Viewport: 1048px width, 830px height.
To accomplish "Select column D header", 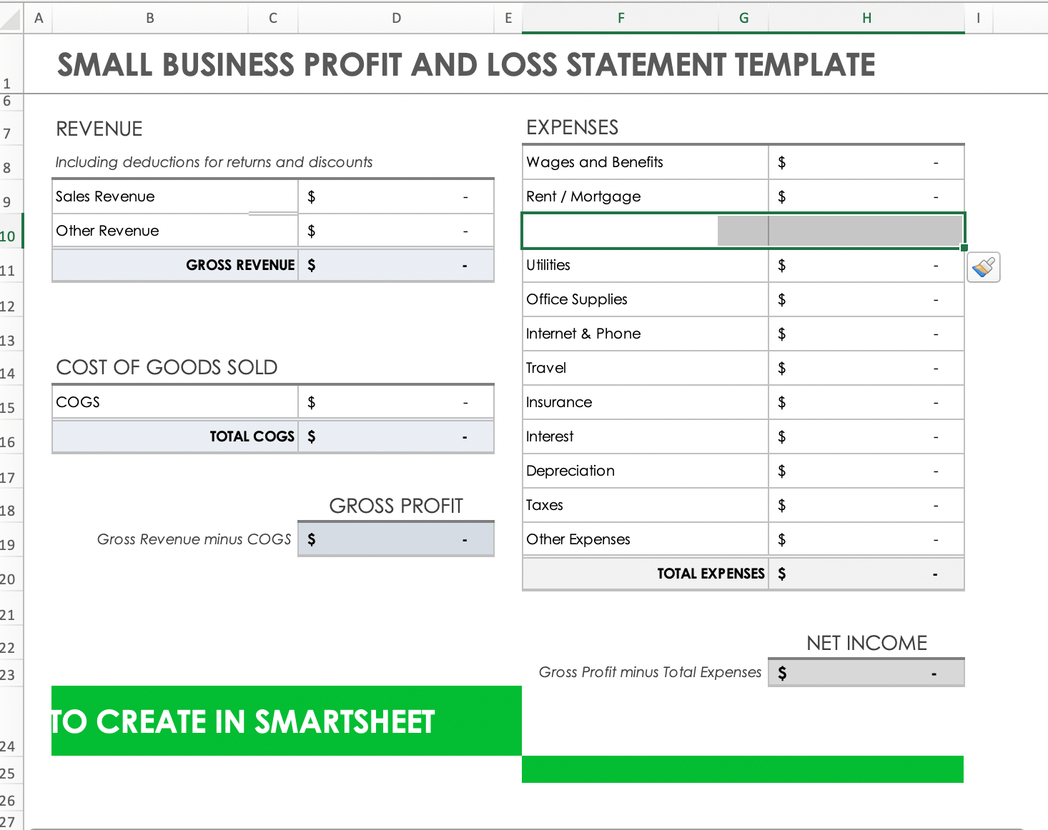I will point(396,18).
